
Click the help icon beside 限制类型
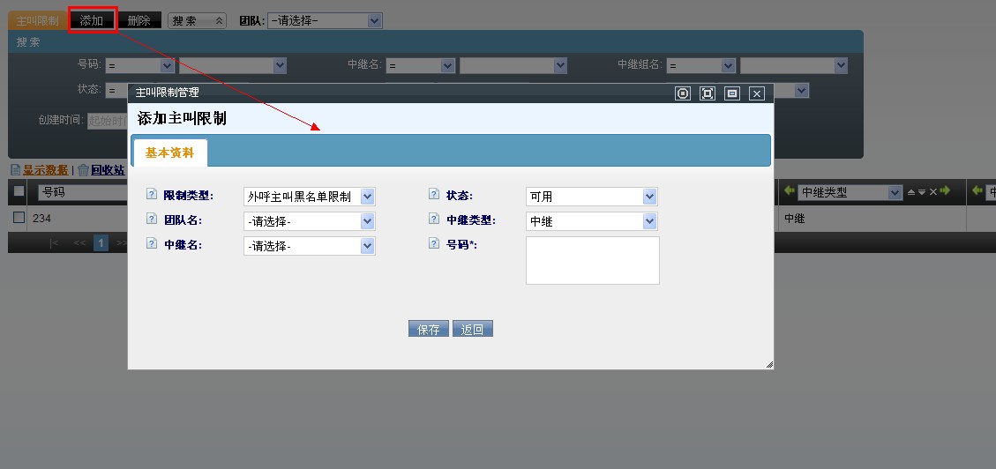[x=151, y=195]
